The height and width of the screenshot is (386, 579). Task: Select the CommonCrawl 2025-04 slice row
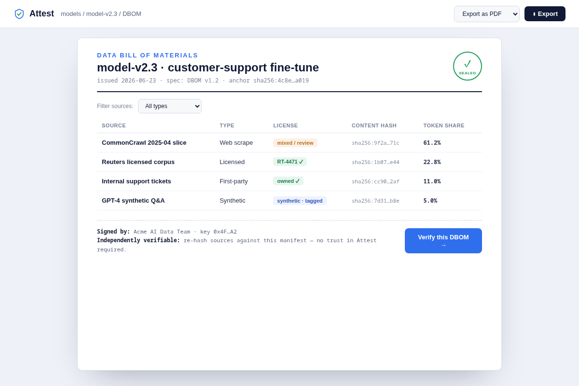click(x=289, y=143)
